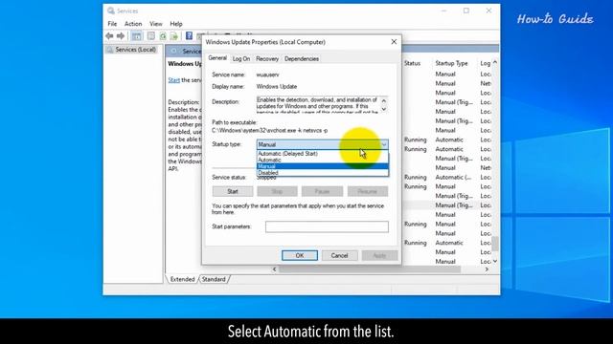The height and width of the screenshot is (344, 613).
Task: Switch to the Standard view tab
Action: [x=214, y=279]
